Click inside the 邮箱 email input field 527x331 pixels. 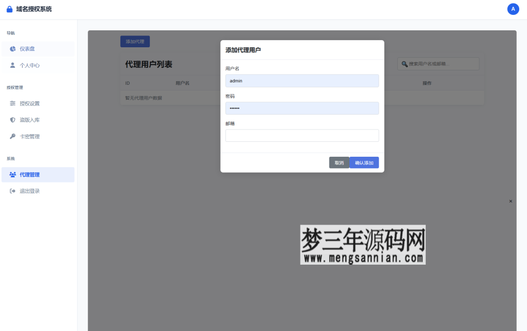302,135
